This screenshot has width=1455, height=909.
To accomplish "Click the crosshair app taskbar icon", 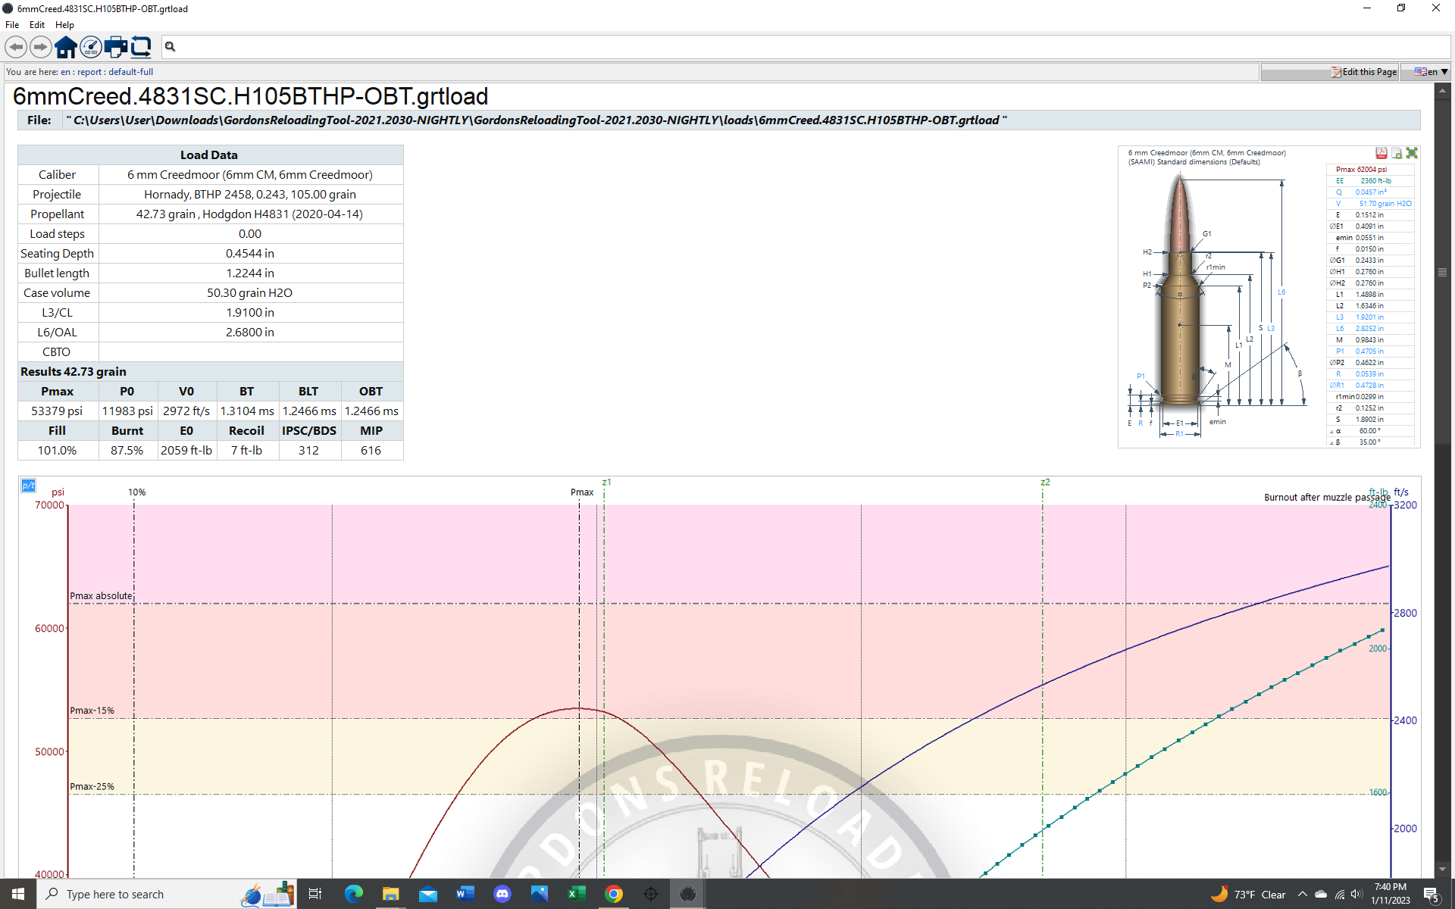I will [x=650, y=894].
